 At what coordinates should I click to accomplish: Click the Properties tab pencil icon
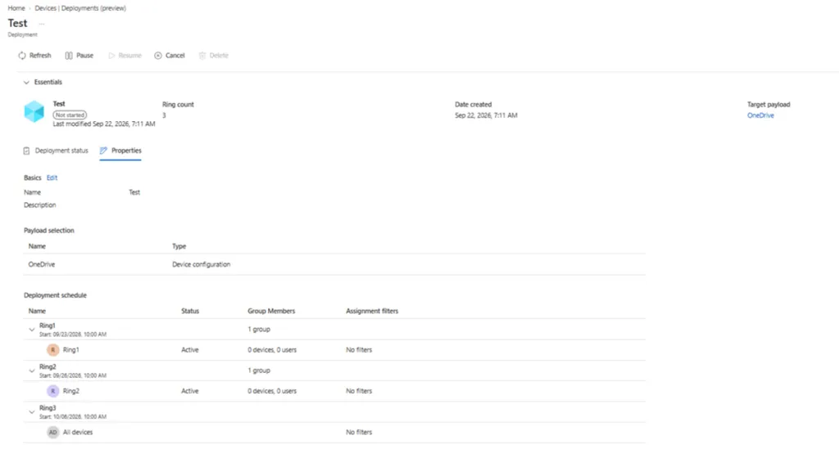point(103,150)
